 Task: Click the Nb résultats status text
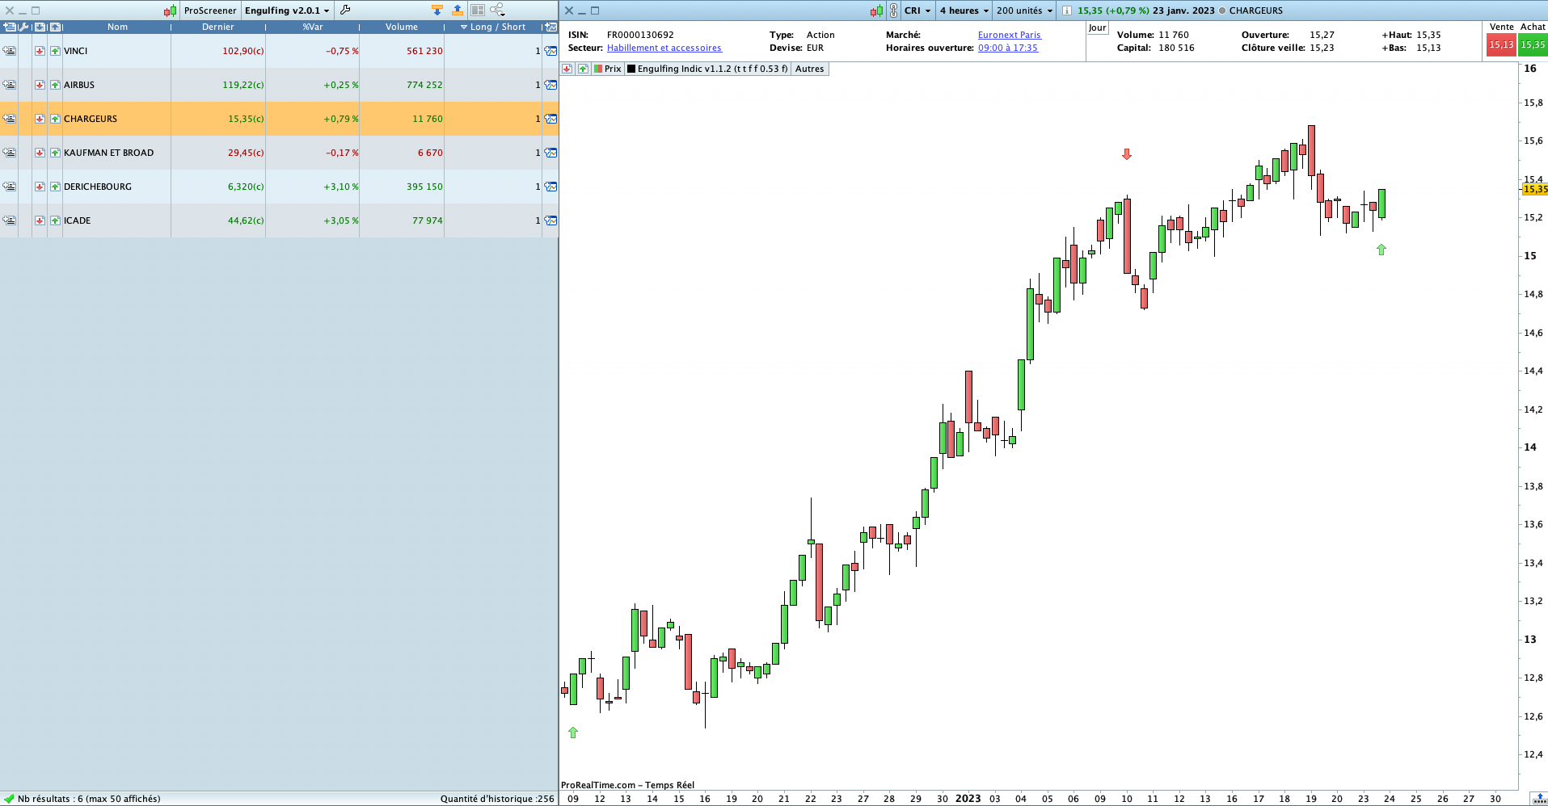click(x=89, y=799)
